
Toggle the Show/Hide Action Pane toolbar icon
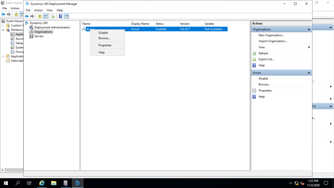[67, 16]
